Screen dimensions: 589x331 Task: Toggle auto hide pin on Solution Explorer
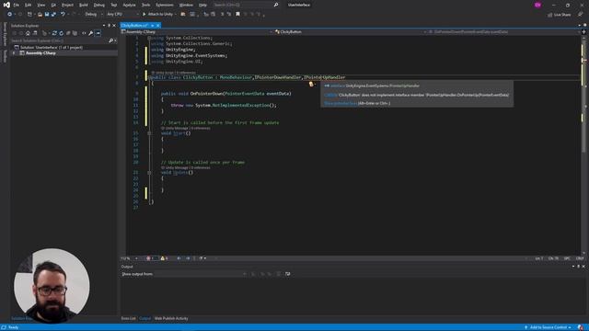pos(109,26)
